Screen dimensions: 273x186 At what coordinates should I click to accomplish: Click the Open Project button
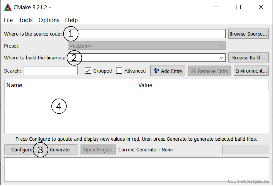(x=98, y=150)
